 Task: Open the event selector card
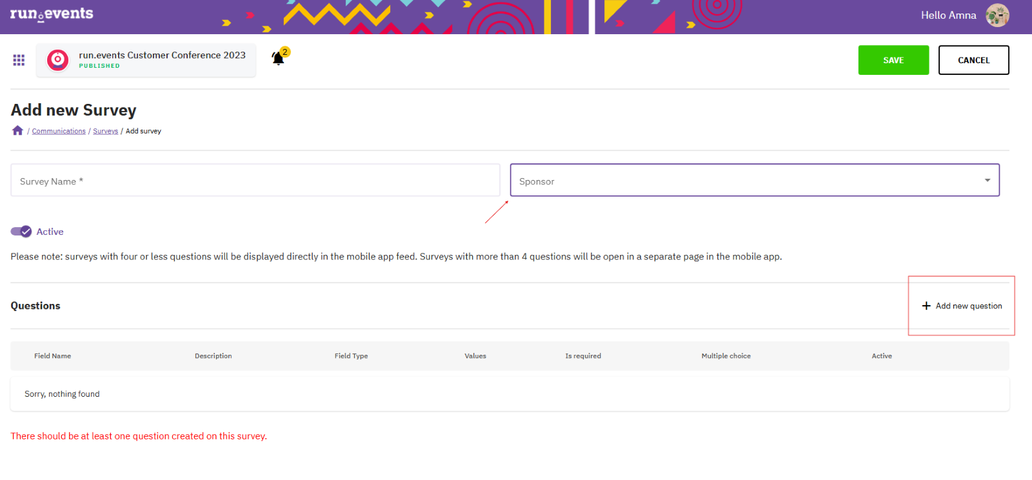click(146, 60)
